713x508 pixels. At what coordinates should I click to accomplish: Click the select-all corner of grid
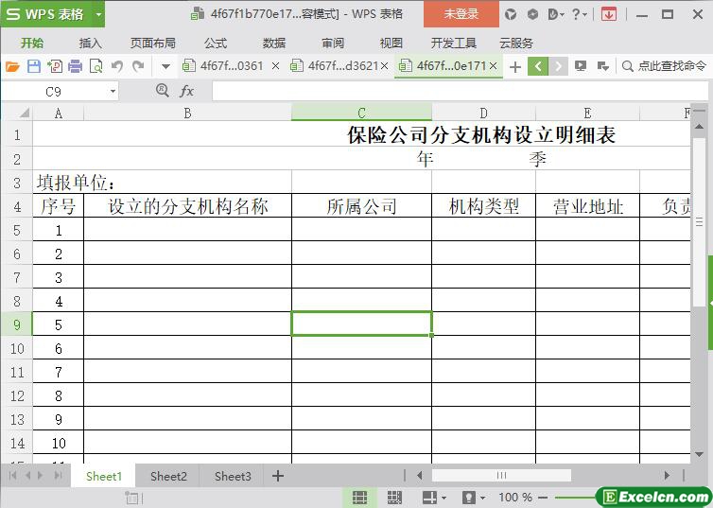(x=24, y=113)
